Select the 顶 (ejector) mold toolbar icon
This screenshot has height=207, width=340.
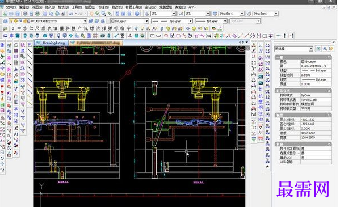43,28
